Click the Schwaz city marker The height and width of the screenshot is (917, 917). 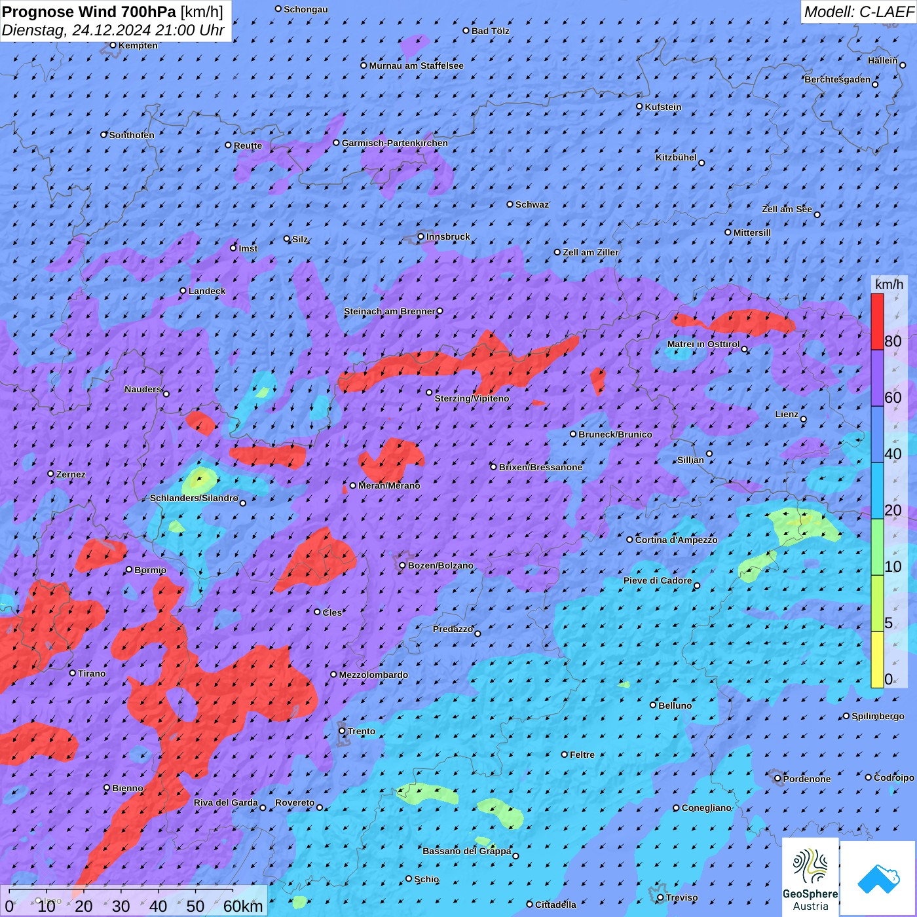point(510,204)
